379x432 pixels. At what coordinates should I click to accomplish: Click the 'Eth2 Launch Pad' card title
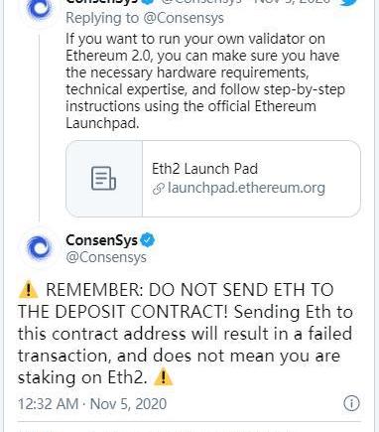click(204, 169)
